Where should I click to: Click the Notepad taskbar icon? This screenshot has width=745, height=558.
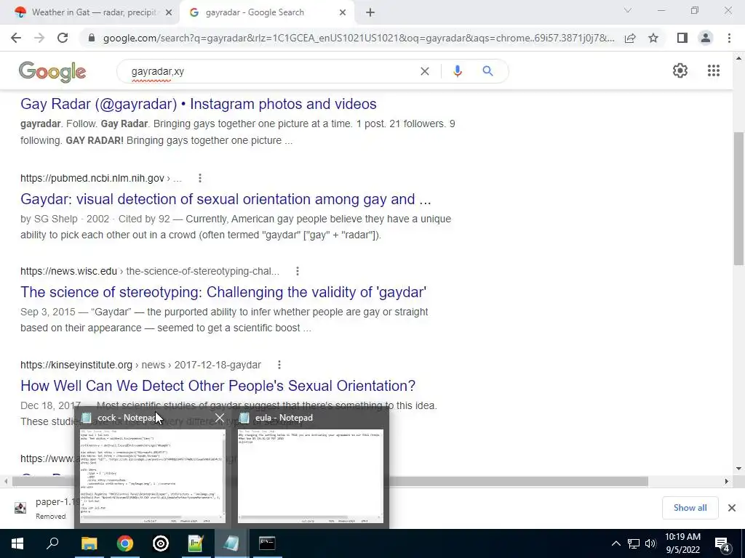pos(231,543)
